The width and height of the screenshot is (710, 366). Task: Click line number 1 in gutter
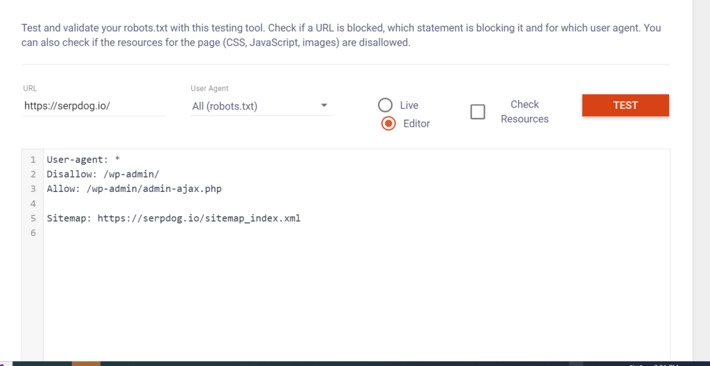click(x=33, y=159)
